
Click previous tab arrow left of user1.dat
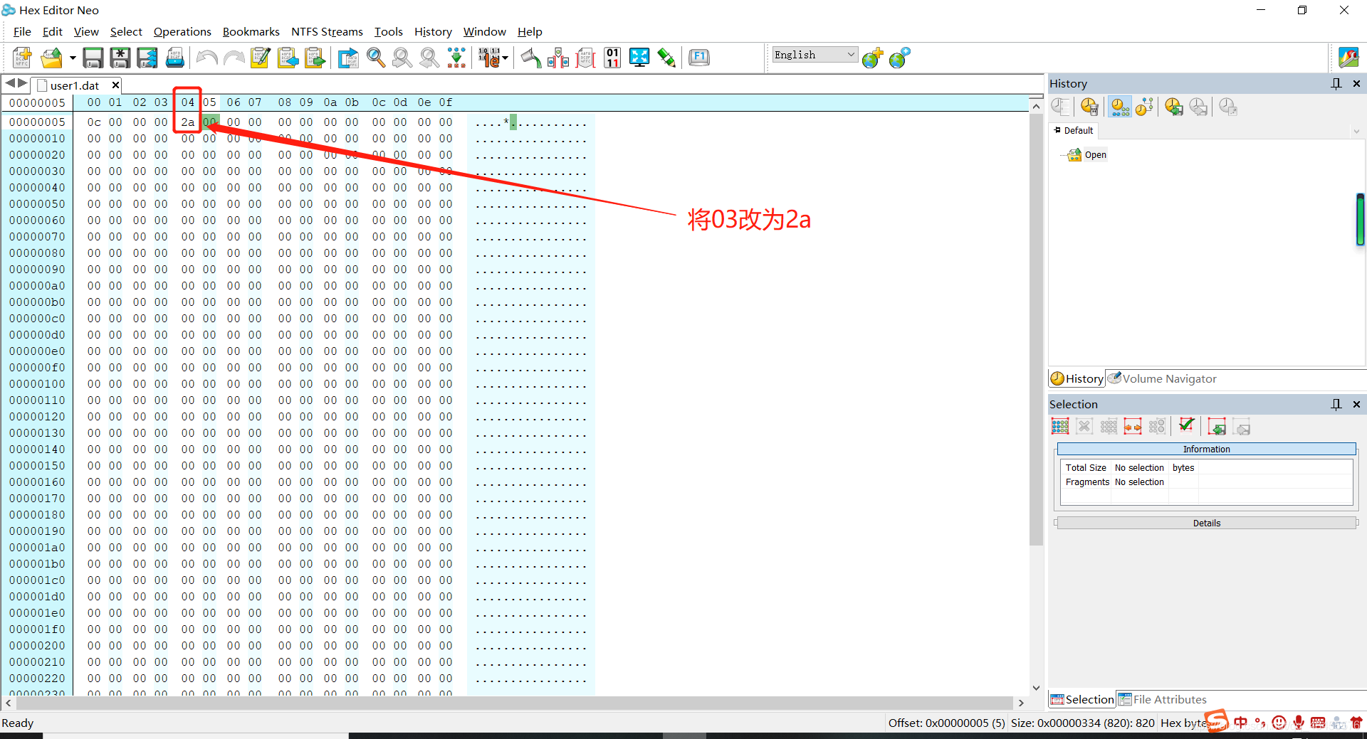[x=10, y=84]
